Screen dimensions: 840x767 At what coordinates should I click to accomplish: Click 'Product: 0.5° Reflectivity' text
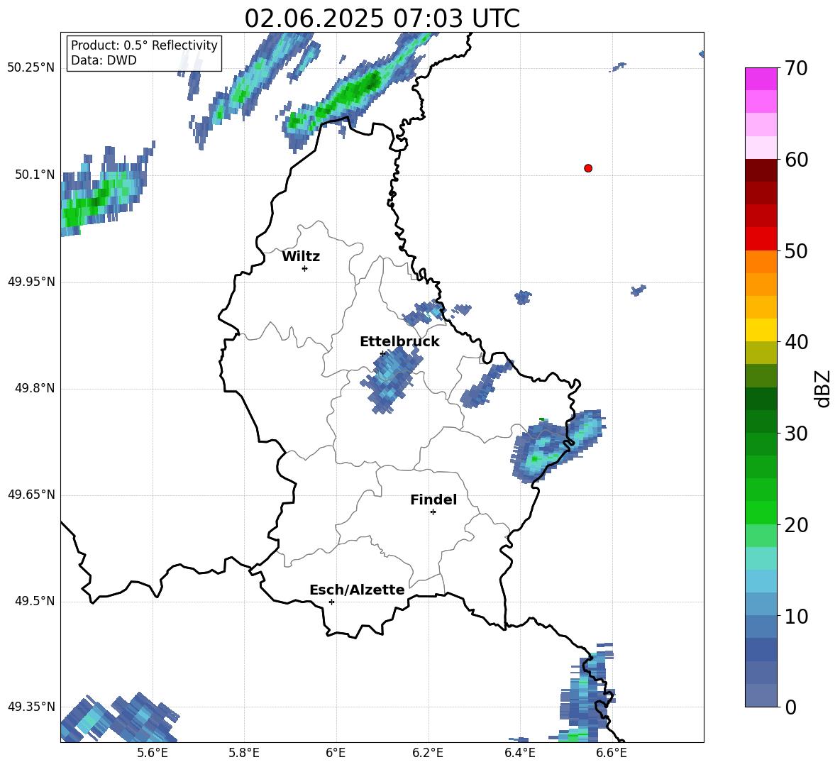(144, 45)
